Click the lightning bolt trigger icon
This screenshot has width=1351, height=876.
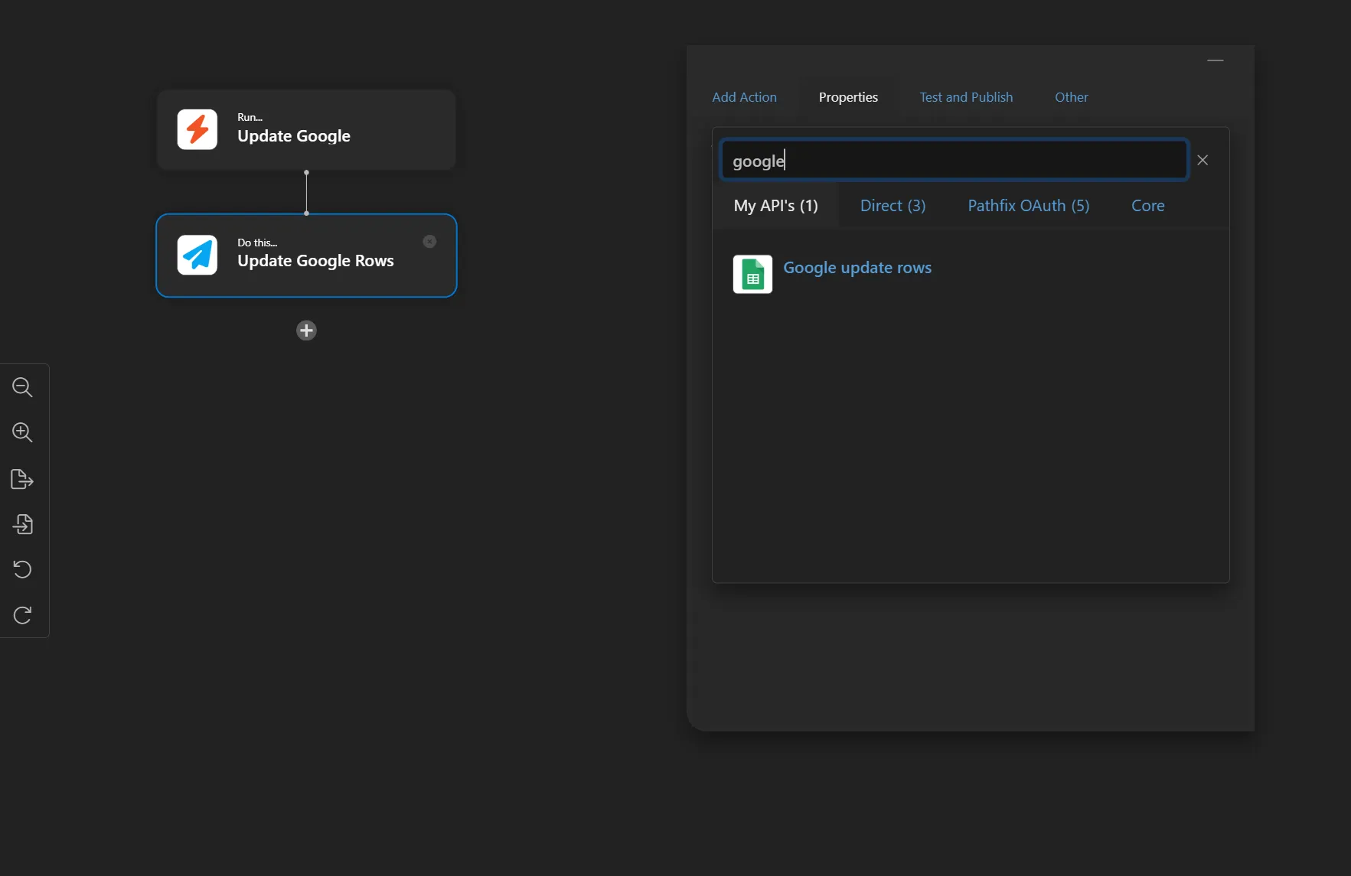197,129
